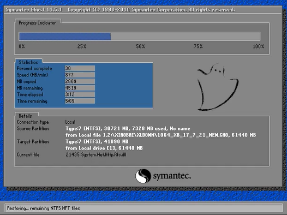
Task: Click the 0% scale label
Action: click(22, 46)
